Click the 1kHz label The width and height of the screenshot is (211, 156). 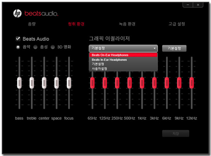click(x=142, y=118)
